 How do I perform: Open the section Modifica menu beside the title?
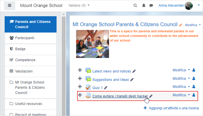(x=193, y=25)
